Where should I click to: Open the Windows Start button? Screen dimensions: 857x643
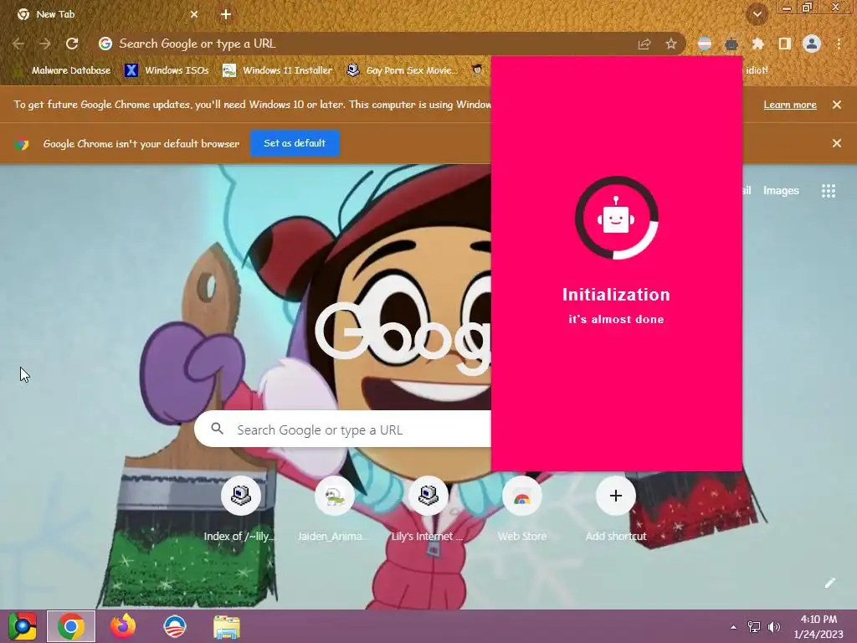(23, 626)
